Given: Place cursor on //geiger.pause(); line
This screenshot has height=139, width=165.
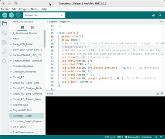Looking at the screenshot, I should tap(74, 47).
